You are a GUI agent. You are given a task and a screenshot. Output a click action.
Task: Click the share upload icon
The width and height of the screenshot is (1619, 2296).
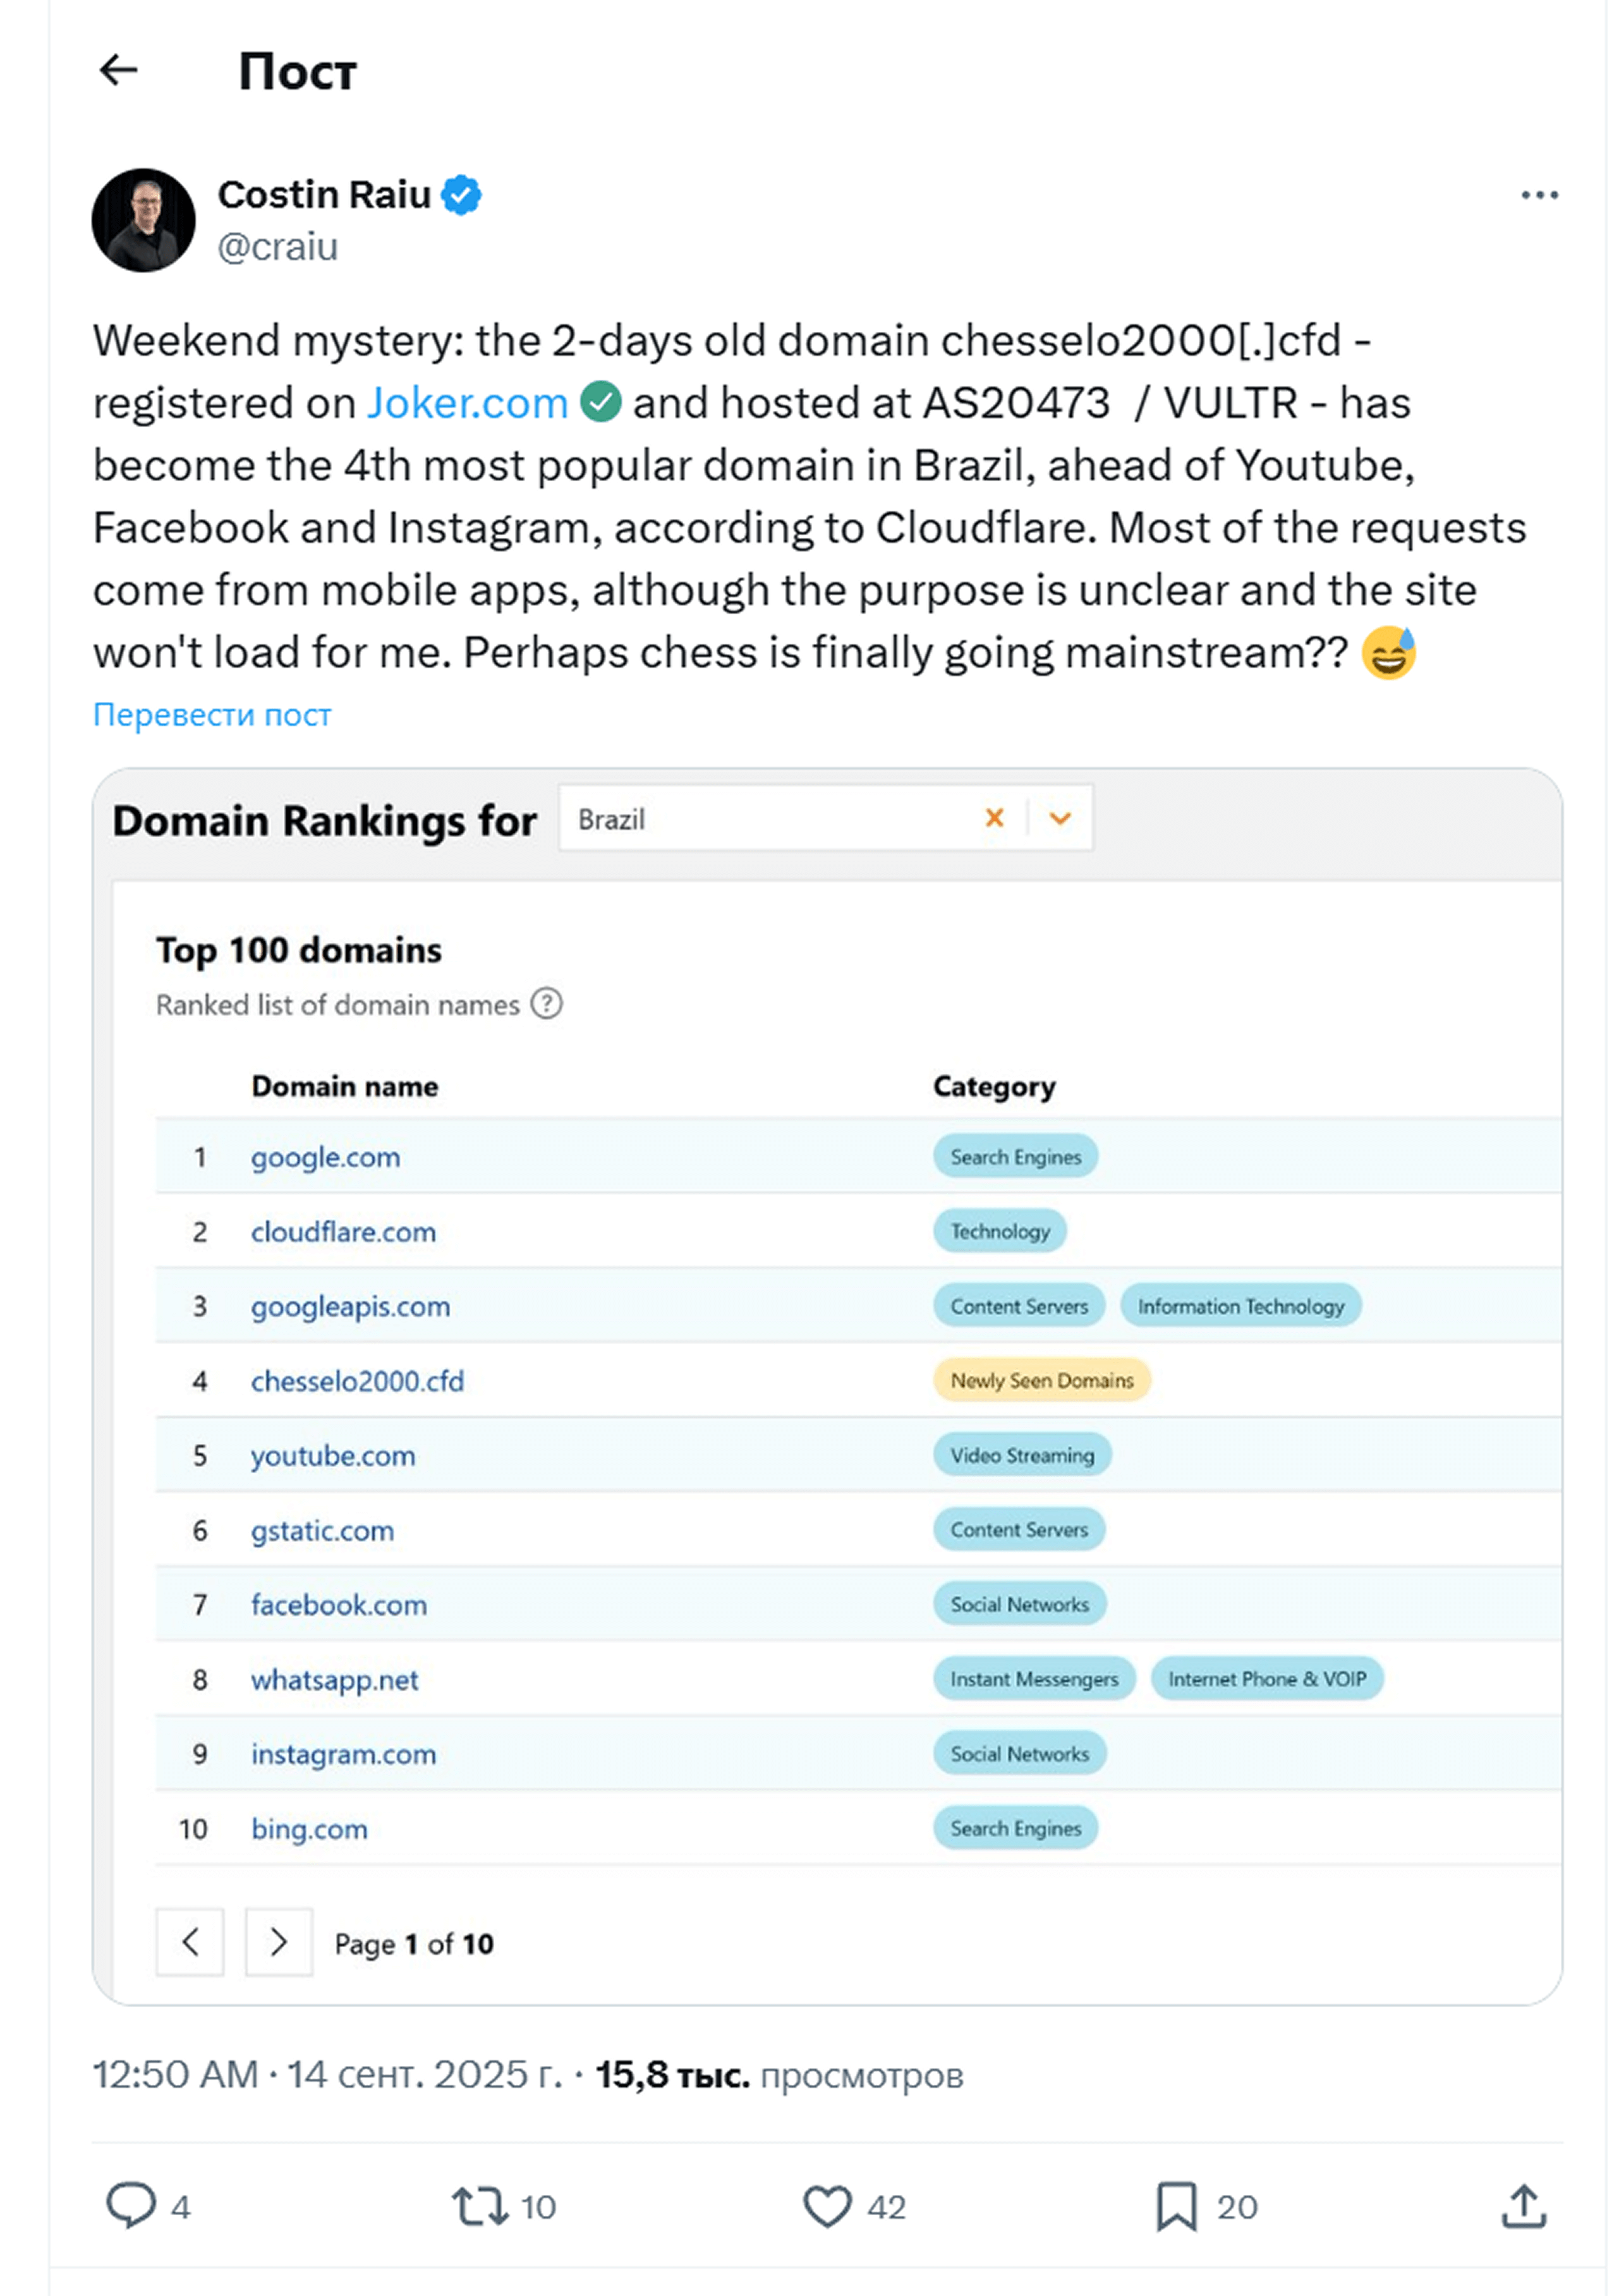1523,2206
